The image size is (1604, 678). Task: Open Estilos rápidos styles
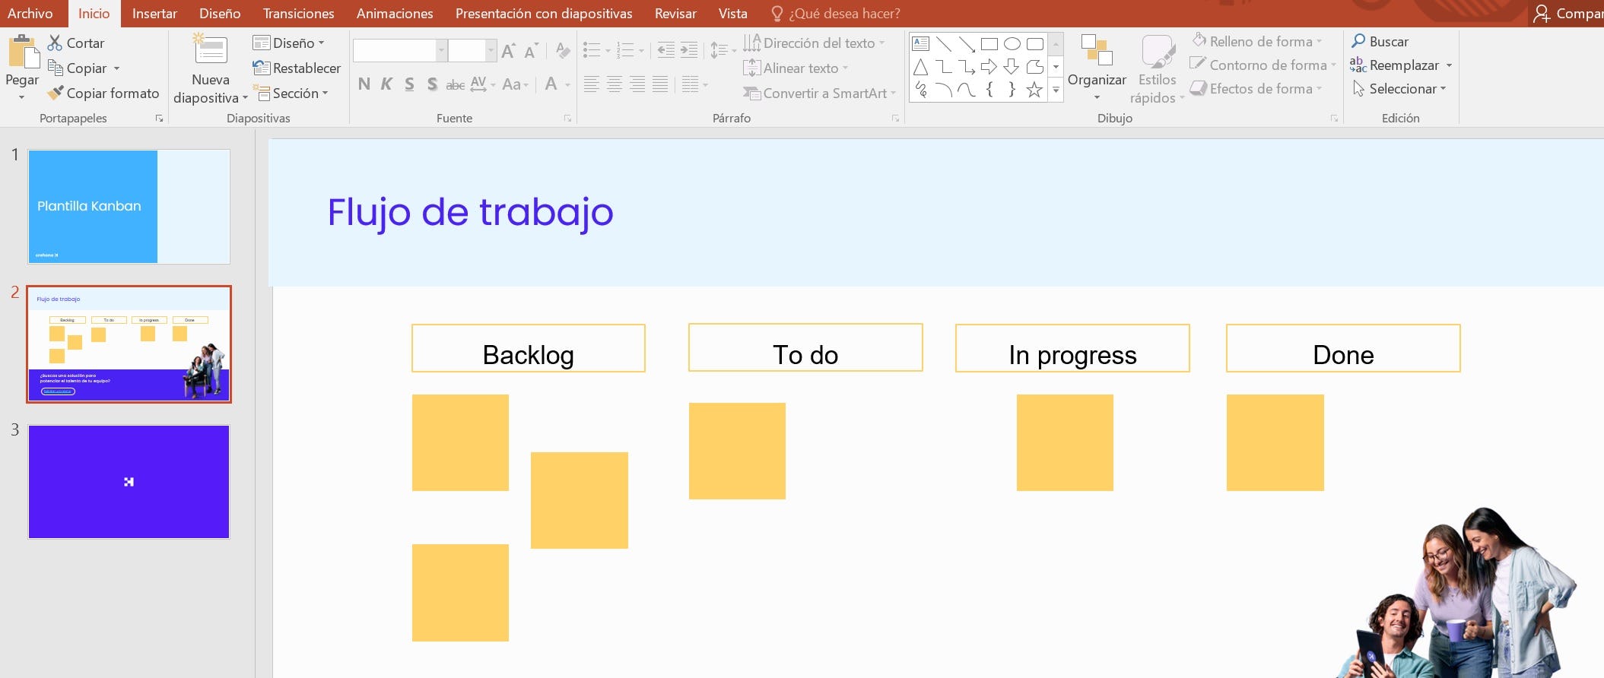[1157, 68]
